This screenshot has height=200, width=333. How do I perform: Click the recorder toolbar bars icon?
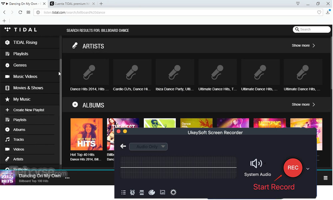click(x=142, y=193)
